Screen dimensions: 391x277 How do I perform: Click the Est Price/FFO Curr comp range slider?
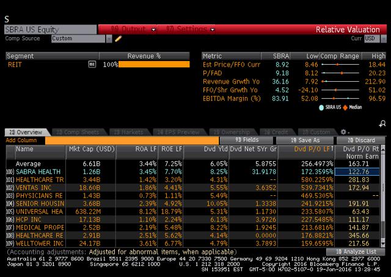click(x=340, y=65)
